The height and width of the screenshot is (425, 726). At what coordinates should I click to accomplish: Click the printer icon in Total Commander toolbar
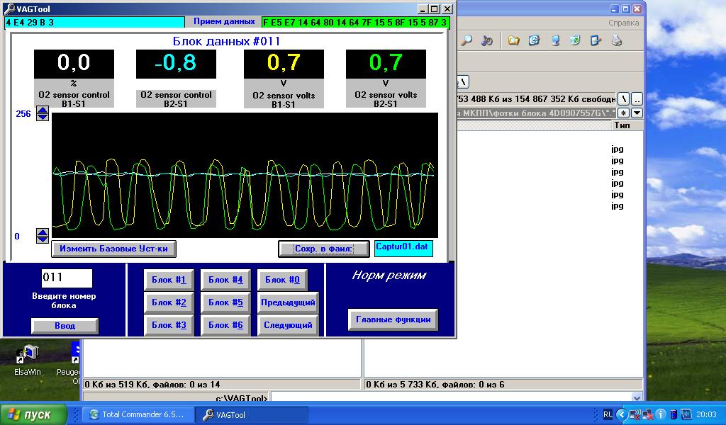616,41
